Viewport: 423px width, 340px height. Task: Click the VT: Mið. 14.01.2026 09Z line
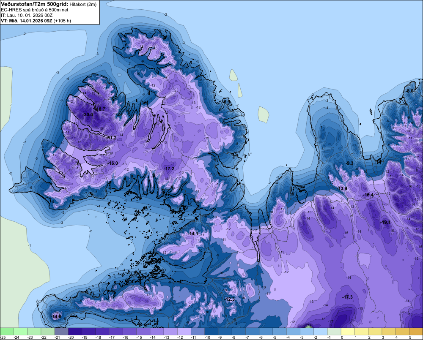coord(27,21)
